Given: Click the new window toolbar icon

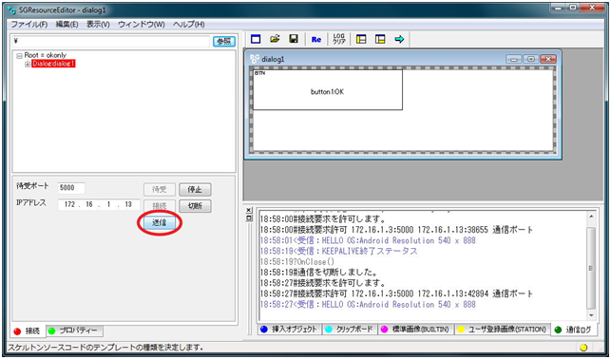Looking at the screenshot, I should tap(256, 39).
